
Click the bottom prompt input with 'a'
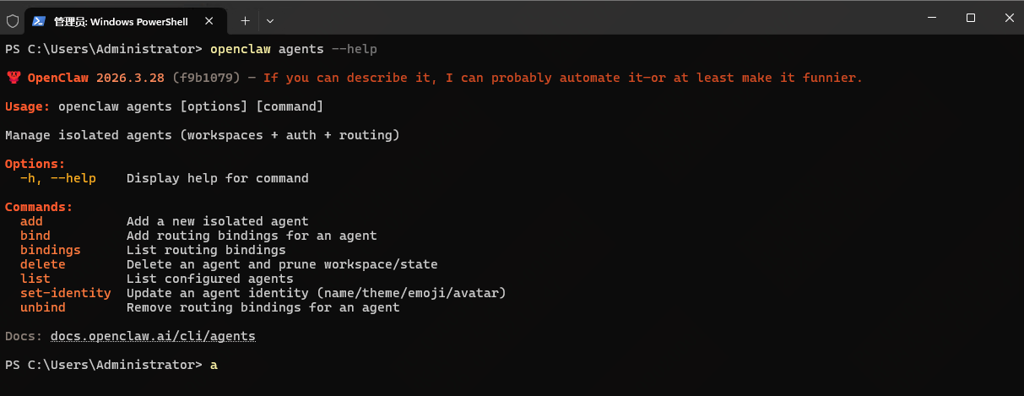pos(214,365)
